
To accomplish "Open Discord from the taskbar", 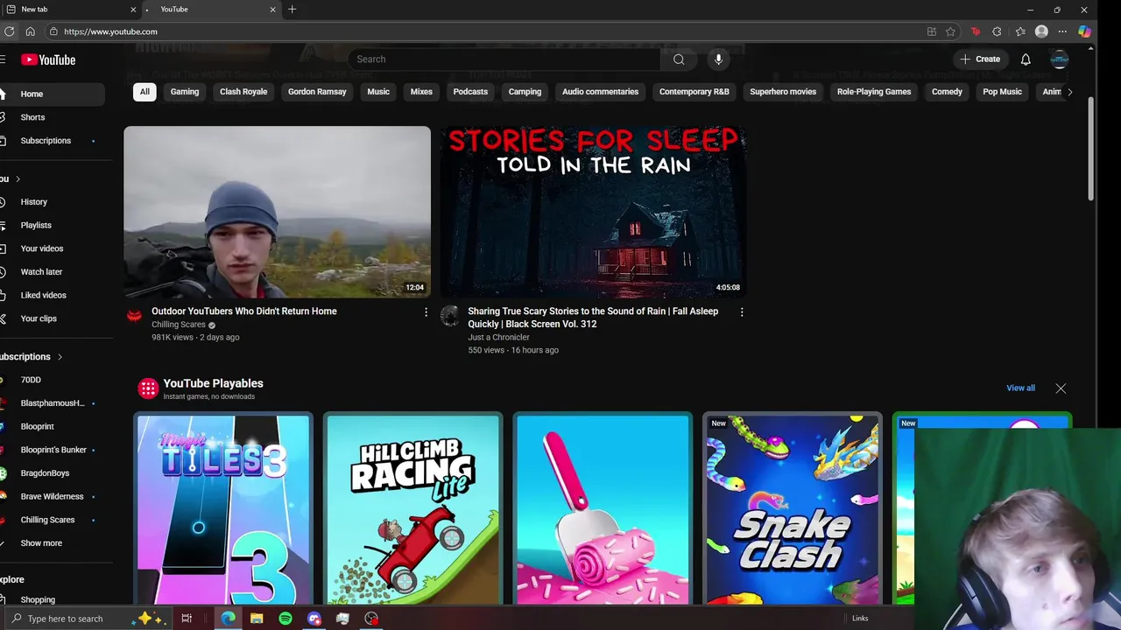I will [314, 619].
